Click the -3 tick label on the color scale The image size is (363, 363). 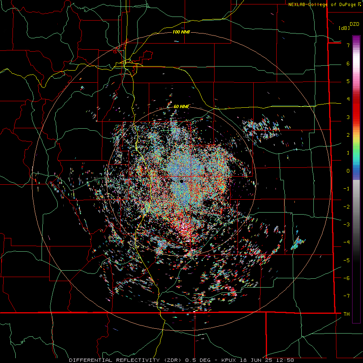(346, 225)
